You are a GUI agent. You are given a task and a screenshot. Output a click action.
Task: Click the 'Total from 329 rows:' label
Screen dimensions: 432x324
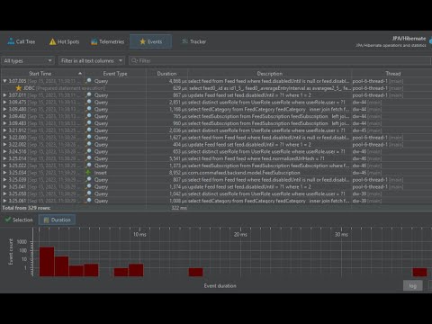click(x=26, y=208)
